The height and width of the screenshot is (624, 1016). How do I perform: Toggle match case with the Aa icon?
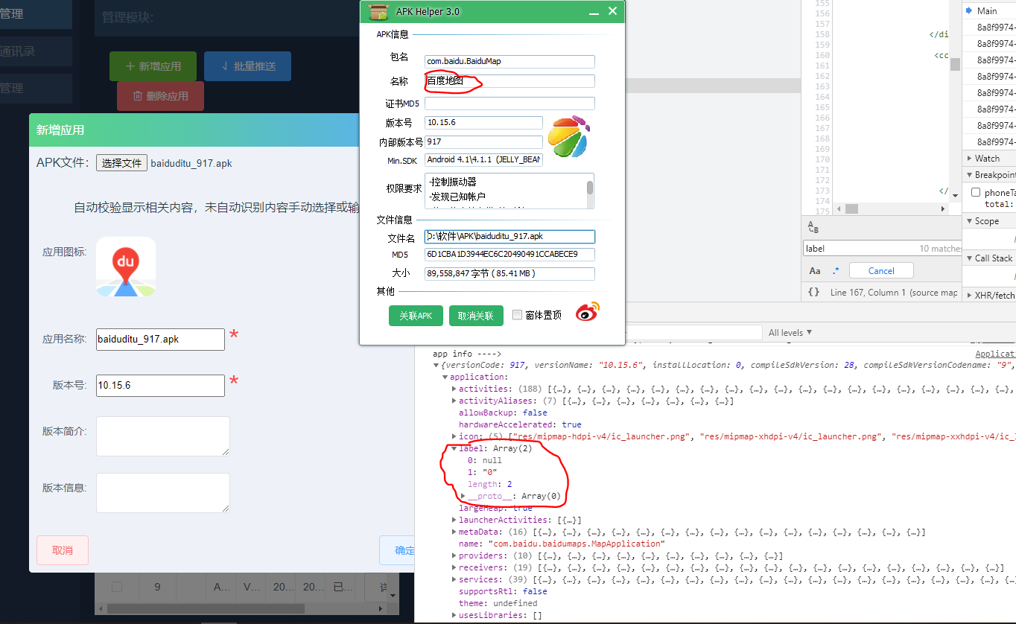pos(814,270)
